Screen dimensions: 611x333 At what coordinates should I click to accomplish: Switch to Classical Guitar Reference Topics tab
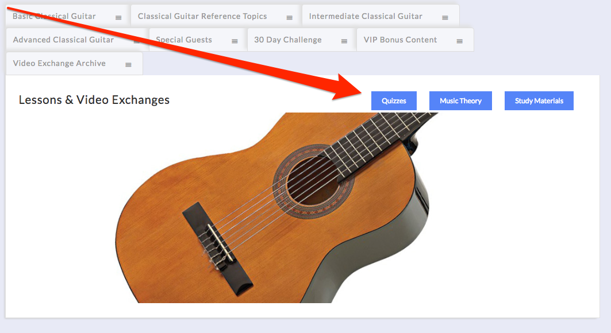click(216, 16)
